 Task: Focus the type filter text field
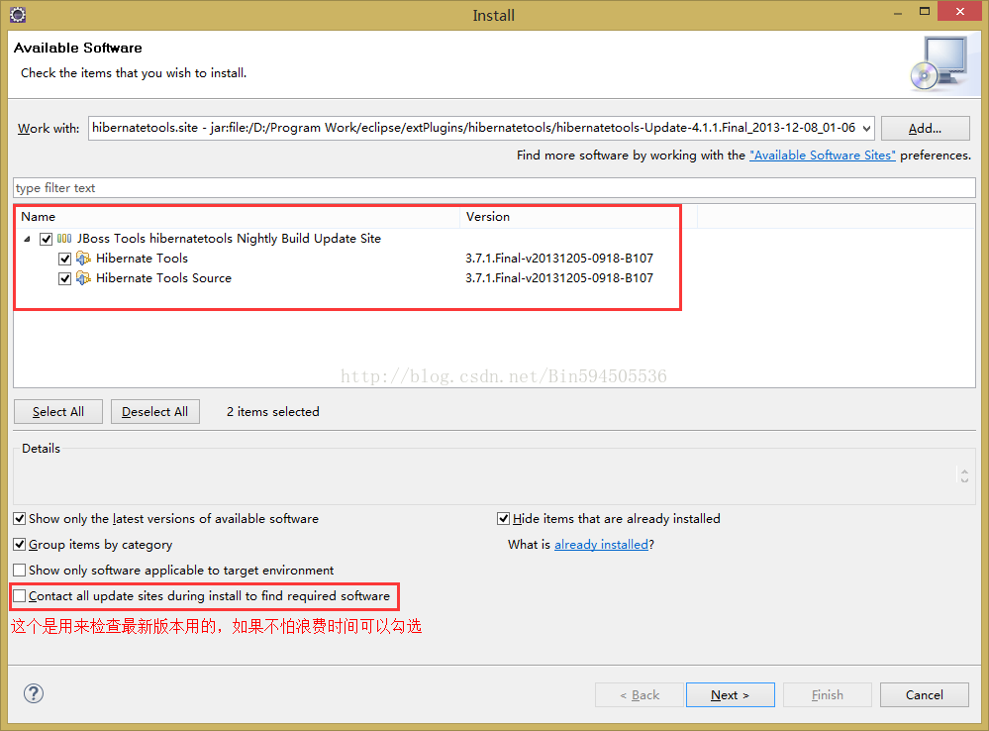495,188
